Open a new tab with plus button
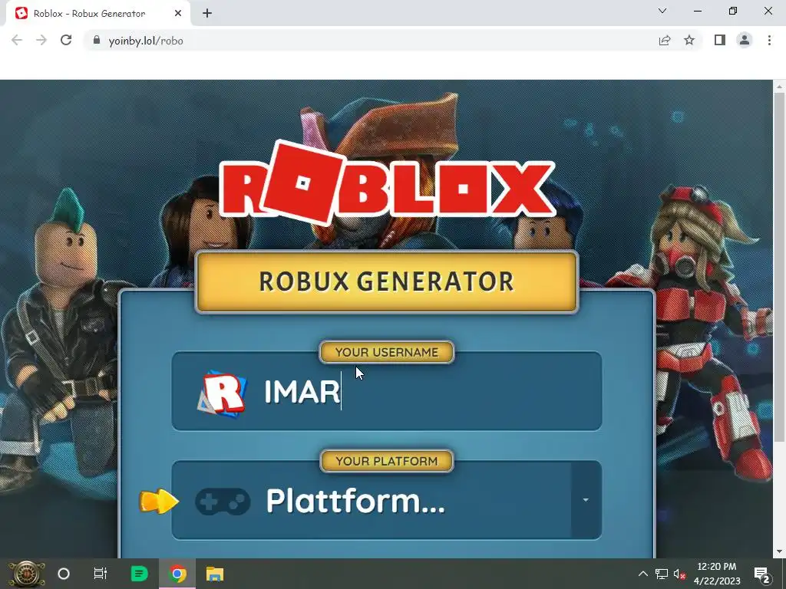The image size is (786, 589). click(x=207, y=14)
